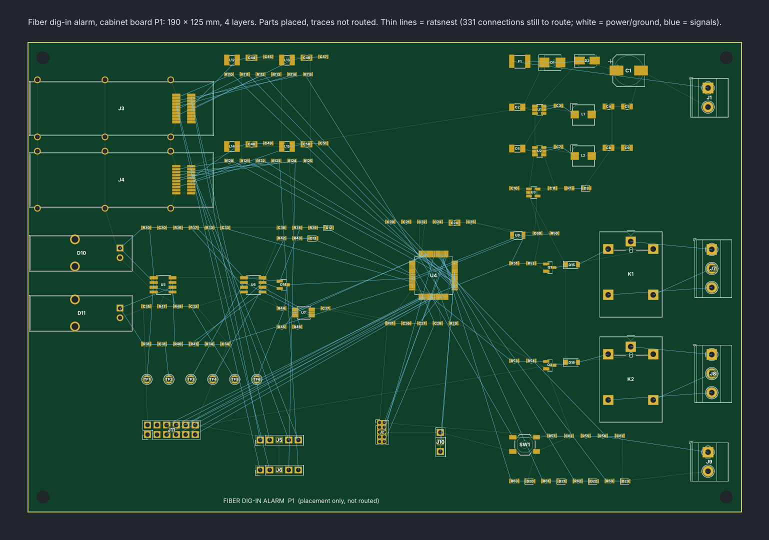Select fuse F1 footprint

coord(519,61)
